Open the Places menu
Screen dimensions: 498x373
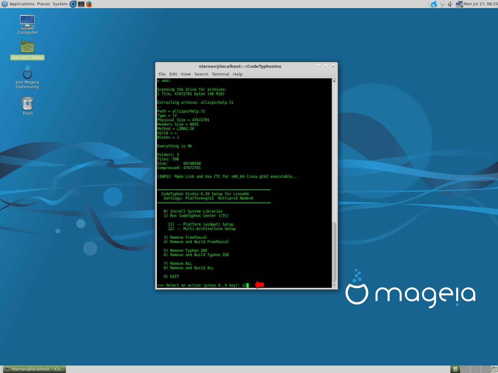click(x=44, y=4)
